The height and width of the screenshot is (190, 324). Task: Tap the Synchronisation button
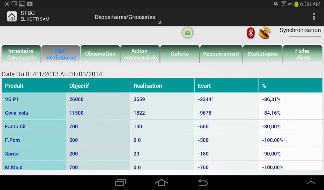pos(300,30)
